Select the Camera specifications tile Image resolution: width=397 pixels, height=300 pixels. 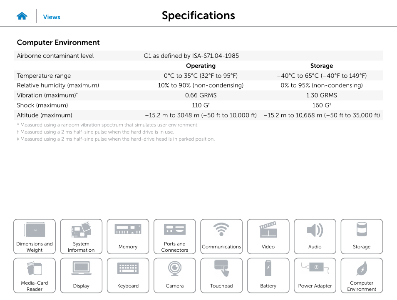[175, 275]
